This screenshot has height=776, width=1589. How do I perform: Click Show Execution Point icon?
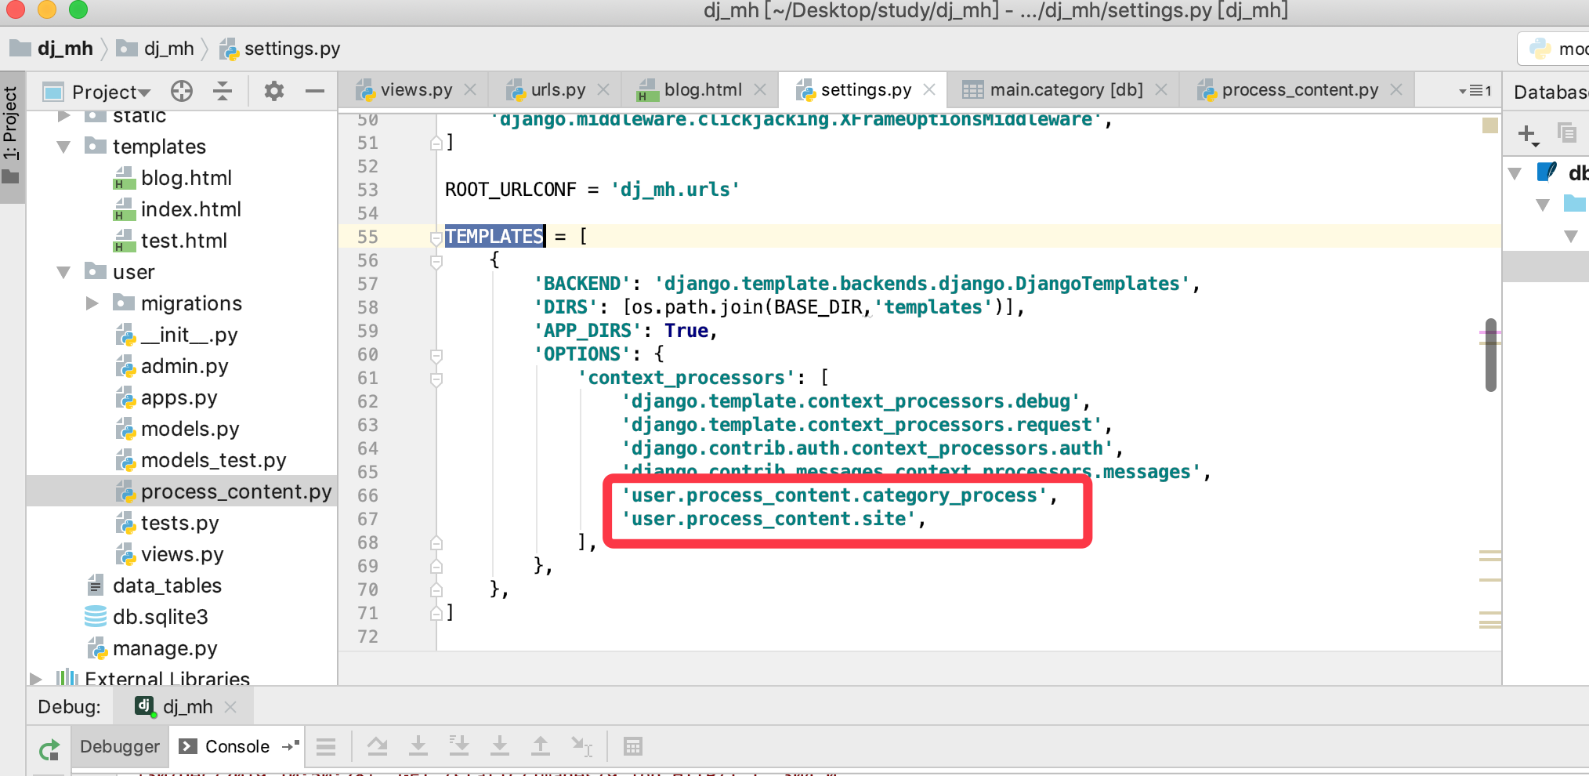click(326, 747)
